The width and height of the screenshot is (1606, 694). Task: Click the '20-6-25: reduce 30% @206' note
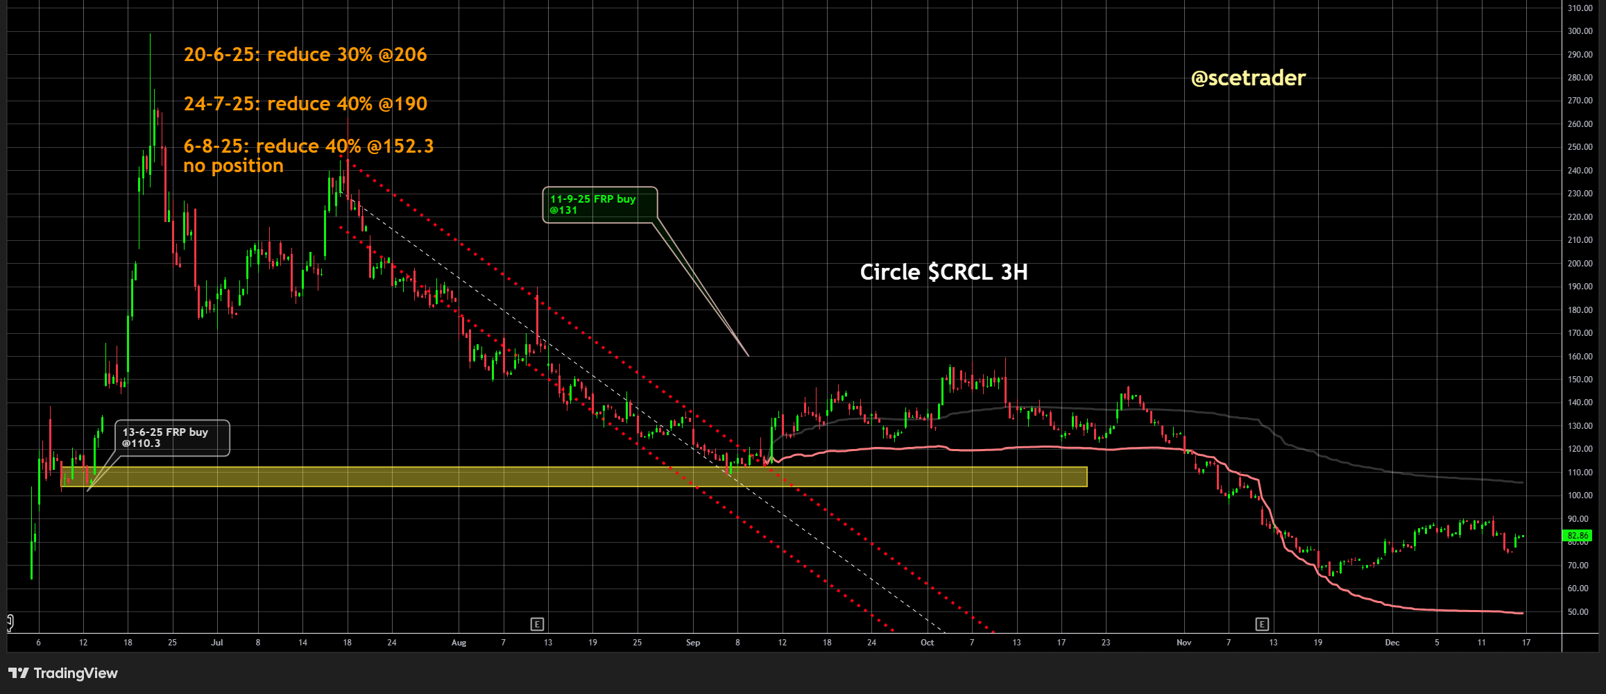pyautogui.click(x=305, y=55)
